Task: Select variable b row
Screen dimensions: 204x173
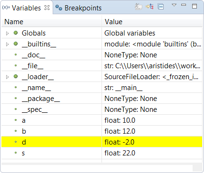Action: tap(102, 131)
